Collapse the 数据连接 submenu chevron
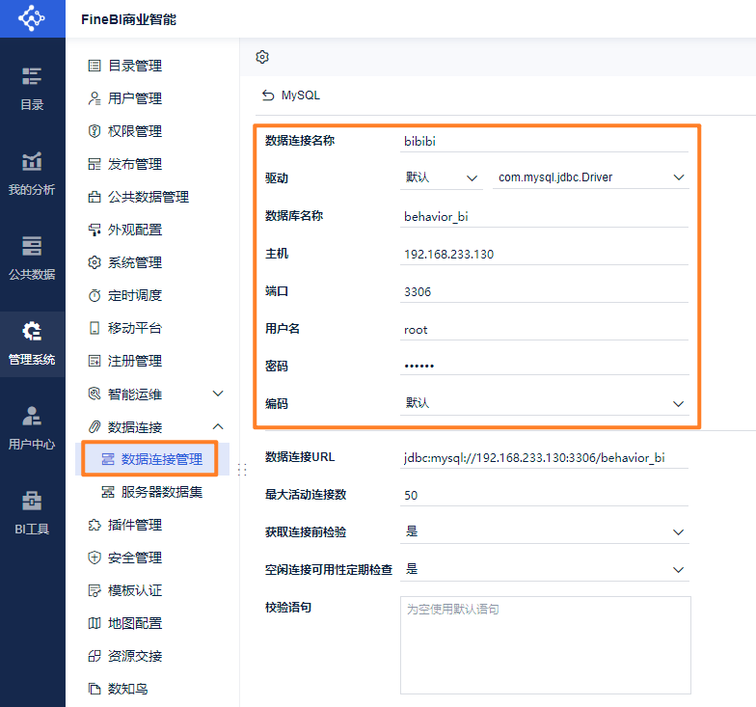This screenshot has width=756, height=707. [x=218, y=426]
